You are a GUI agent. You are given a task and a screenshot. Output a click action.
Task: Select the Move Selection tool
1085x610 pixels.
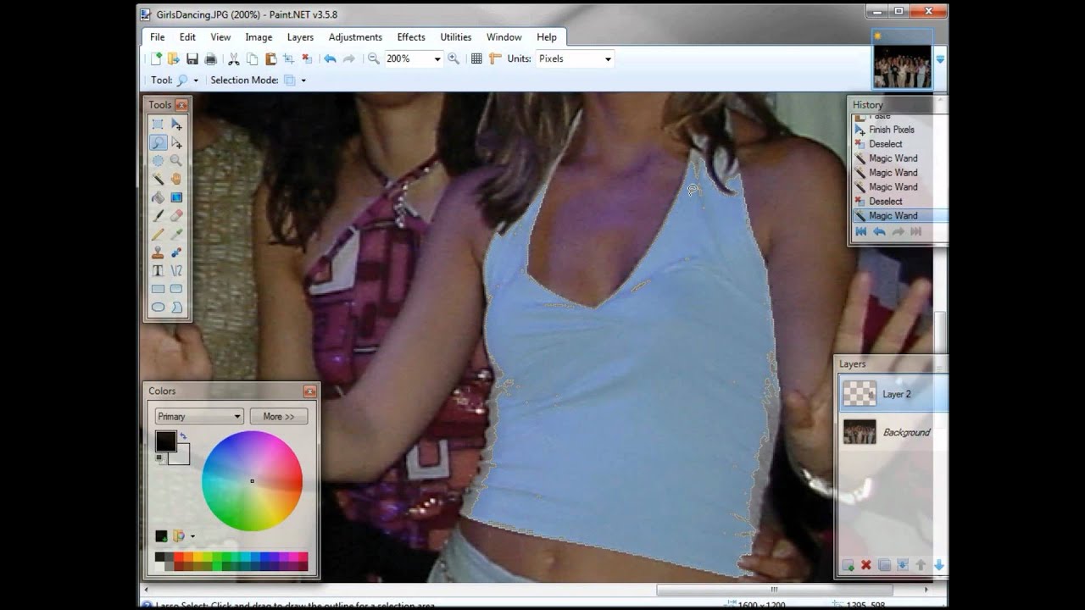pyautogui.click(x=176, y=142)
